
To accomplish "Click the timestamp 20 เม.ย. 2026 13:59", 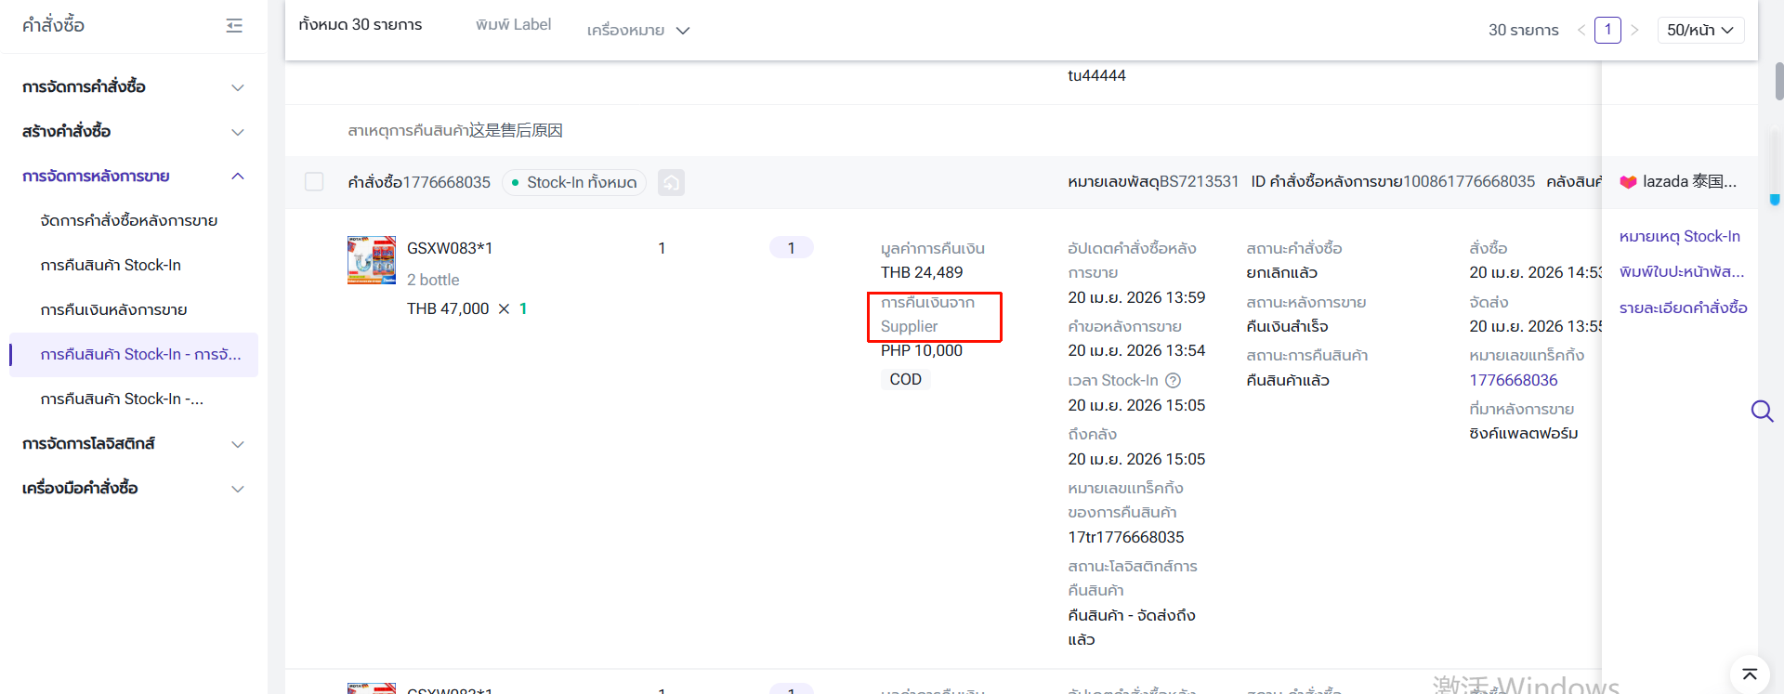I will (x=1136, y=297).
